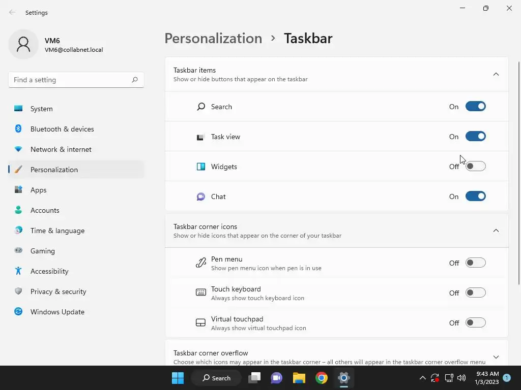The width and height of the screenshot is (521, 390).
Task: Click Search box on the taskbar
Action: pos(216,378)
